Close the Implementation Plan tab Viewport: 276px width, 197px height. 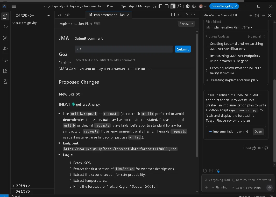point(128,15)
